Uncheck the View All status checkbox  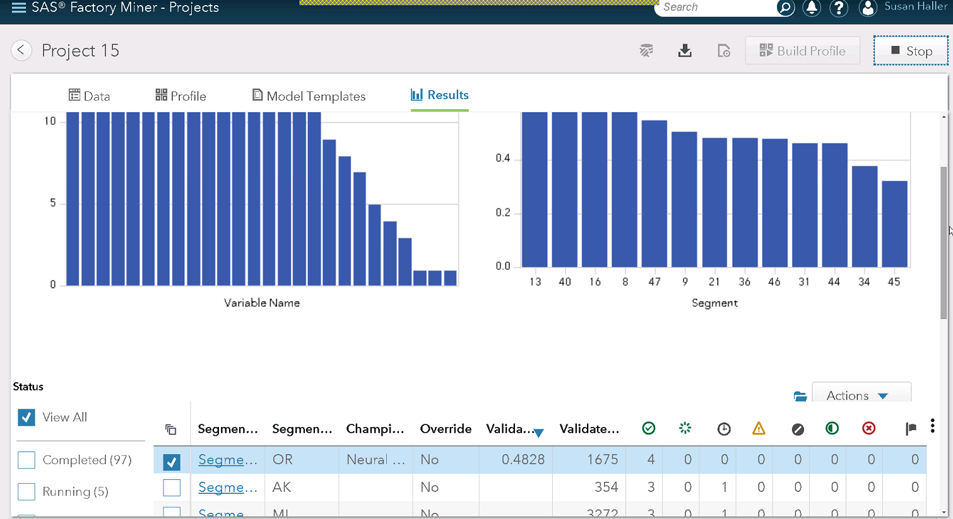(x=27, y=417)
